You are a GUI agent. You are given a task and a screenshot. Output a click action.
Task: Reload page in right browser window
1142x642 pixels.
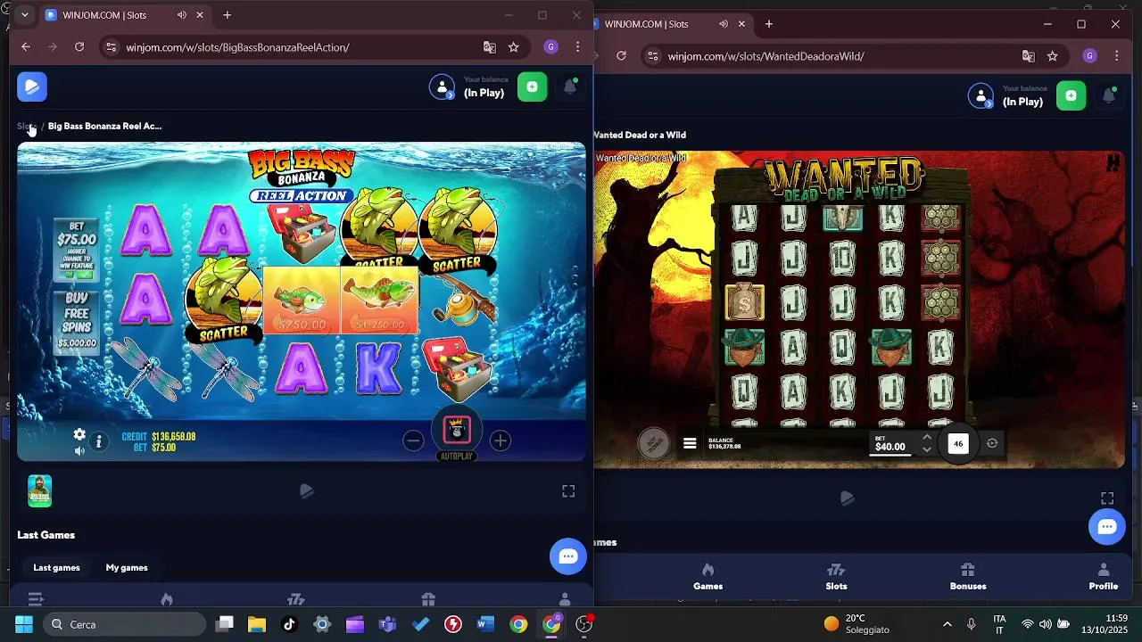[x=622, y=55]
